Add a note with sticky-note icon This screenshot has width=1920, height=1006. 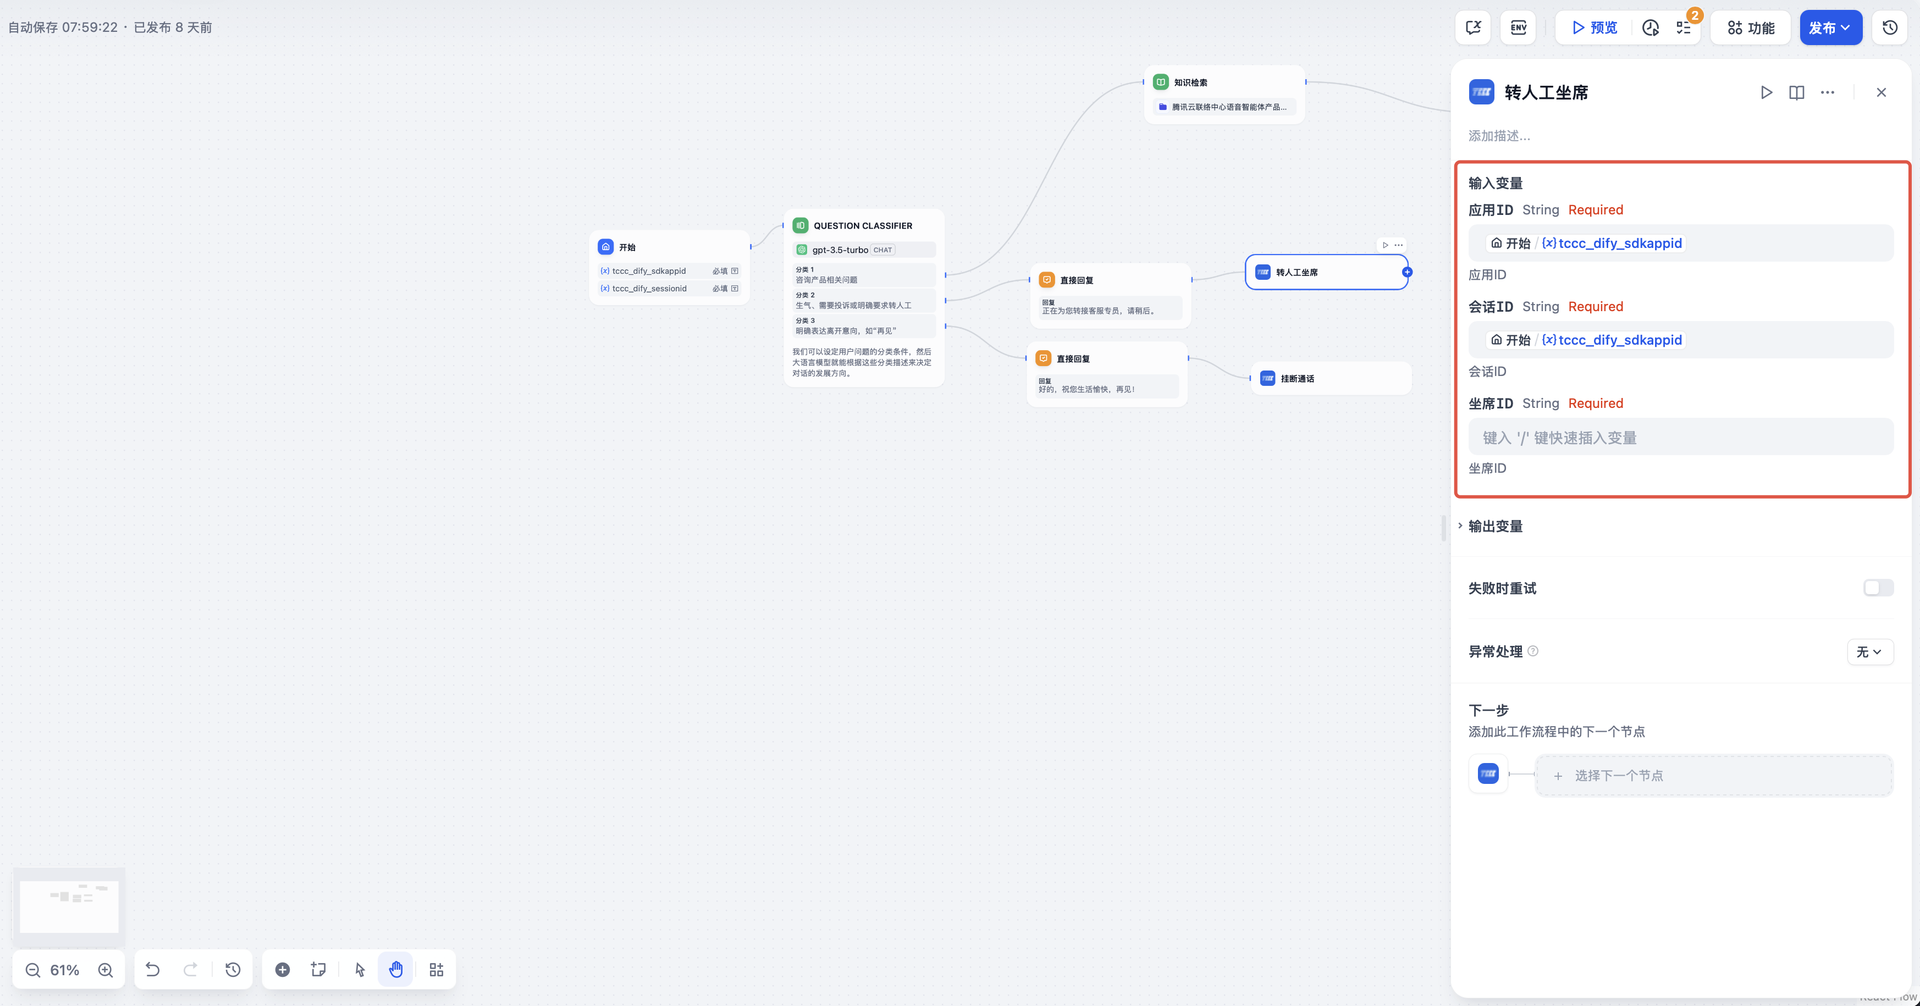[319, 970]
